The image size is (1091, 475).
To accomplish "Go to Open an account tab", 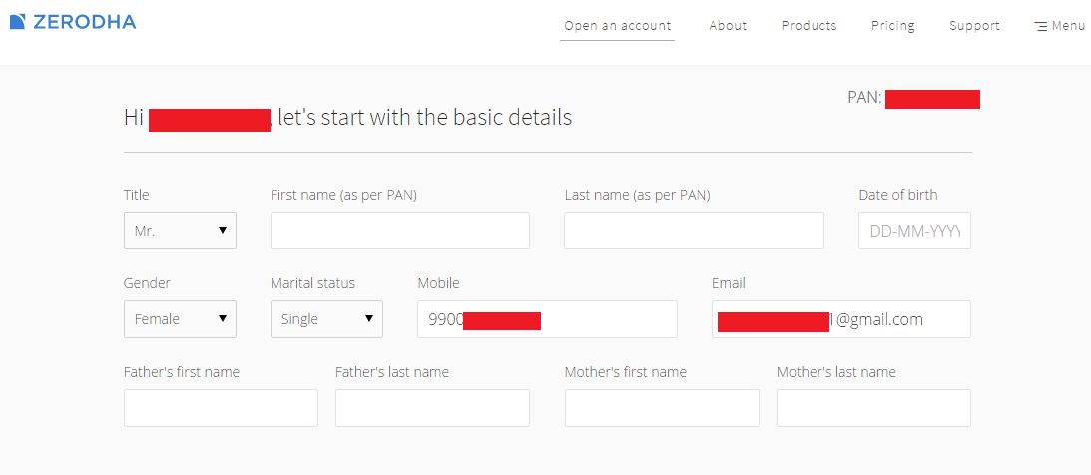I will click(617, 26).
